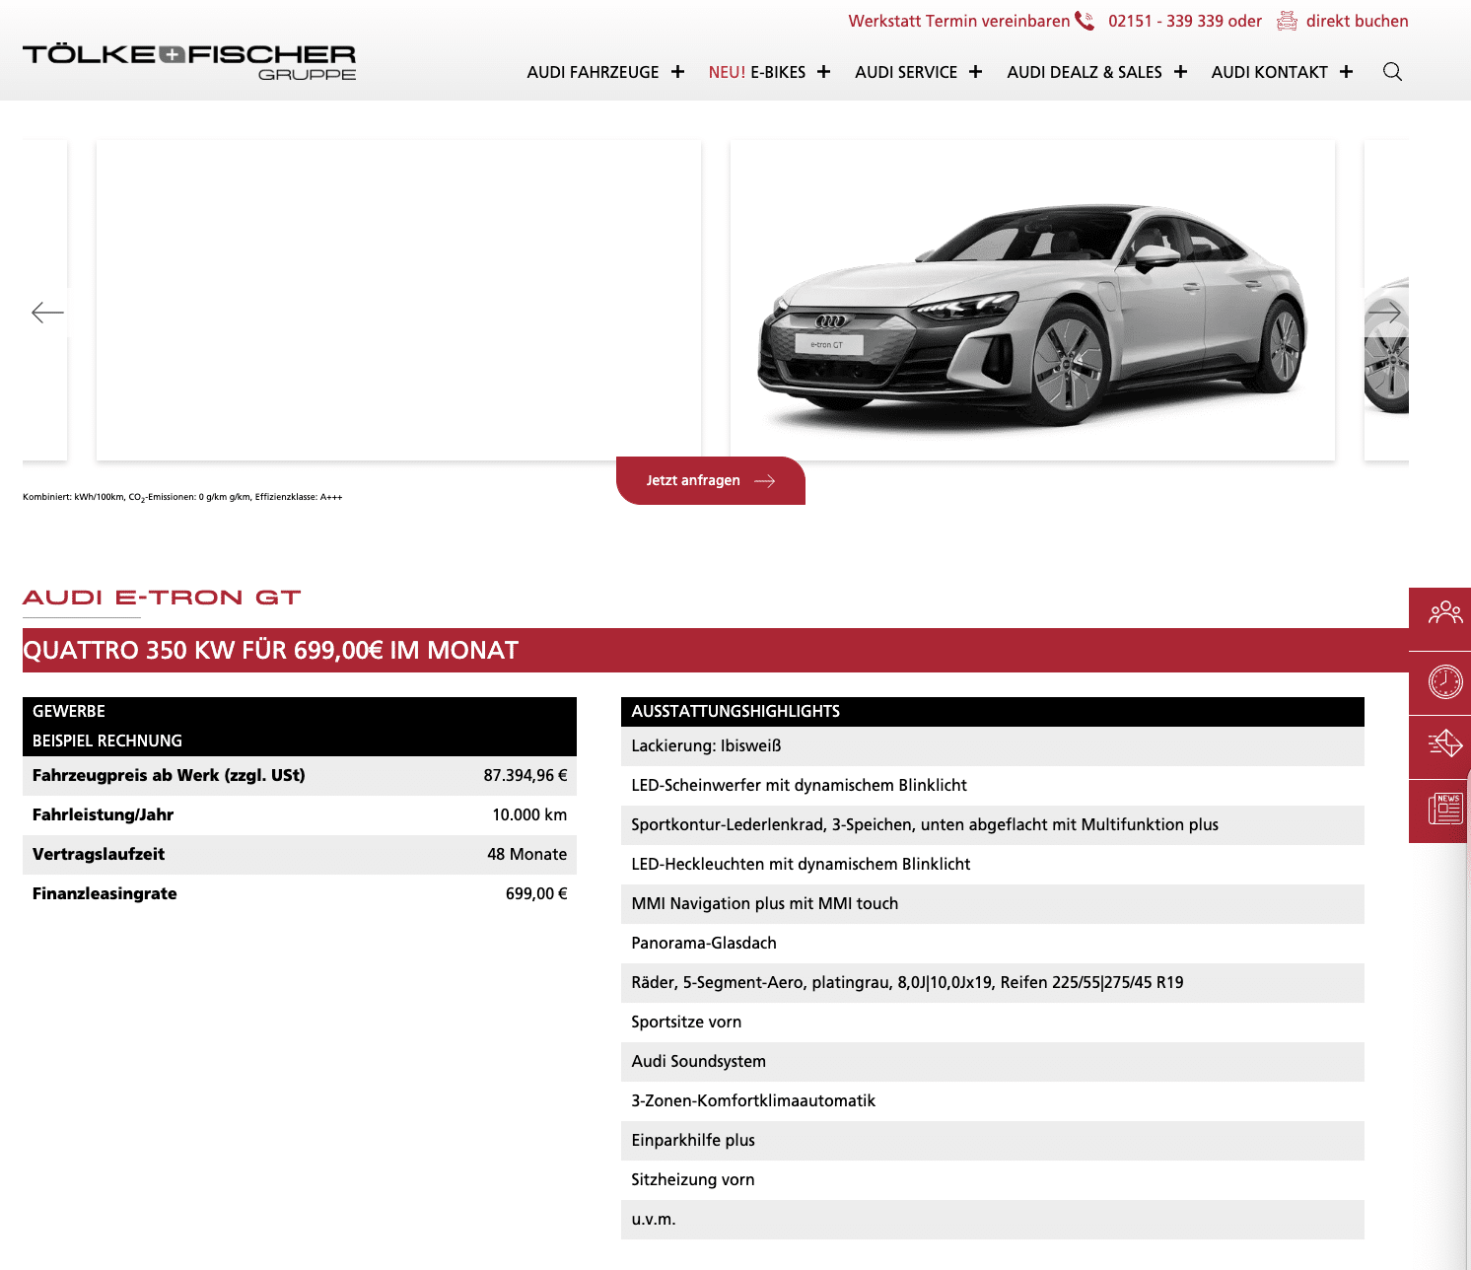The height and width of the screenshot is (1270, 1471).
Task: Advance to next carousel slide arrow
Action: [1384, 313]
